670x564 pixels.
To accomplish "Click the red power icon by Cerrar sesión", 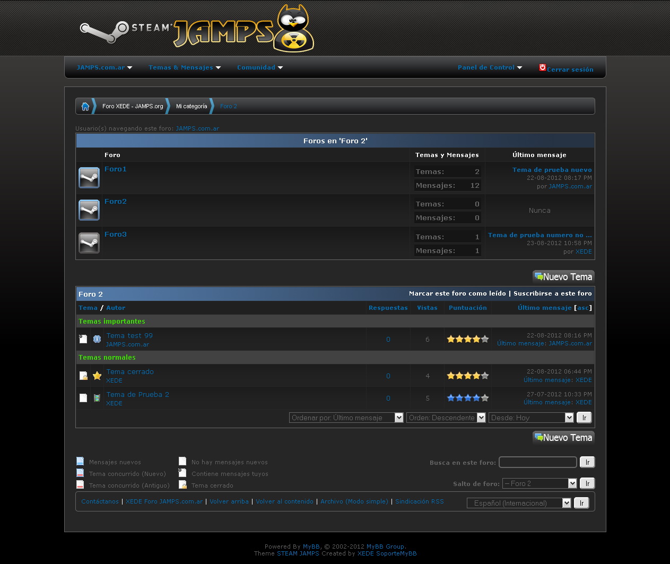I will click(x=542, y=67).
